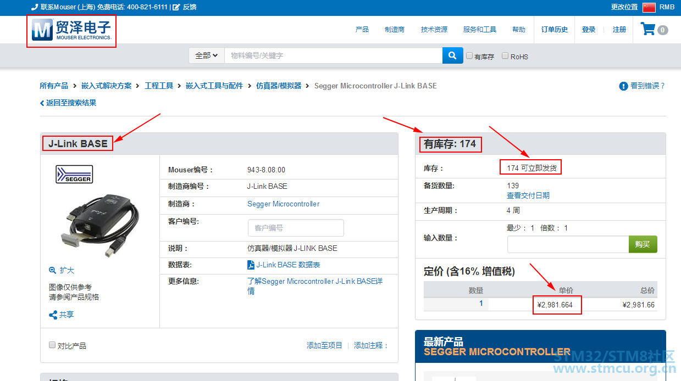This screenshot has width=681, height=381.
Task: Click the PDF datasheet icon
Action: (251, 265)
